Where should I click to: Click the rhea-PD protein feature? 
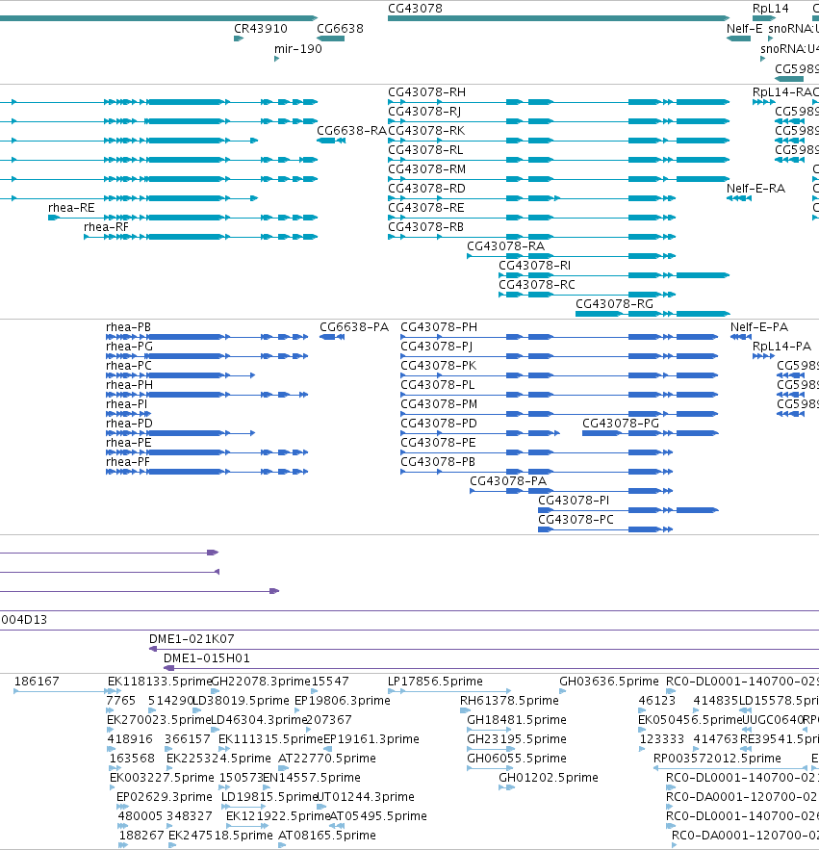tap(181, 433)
